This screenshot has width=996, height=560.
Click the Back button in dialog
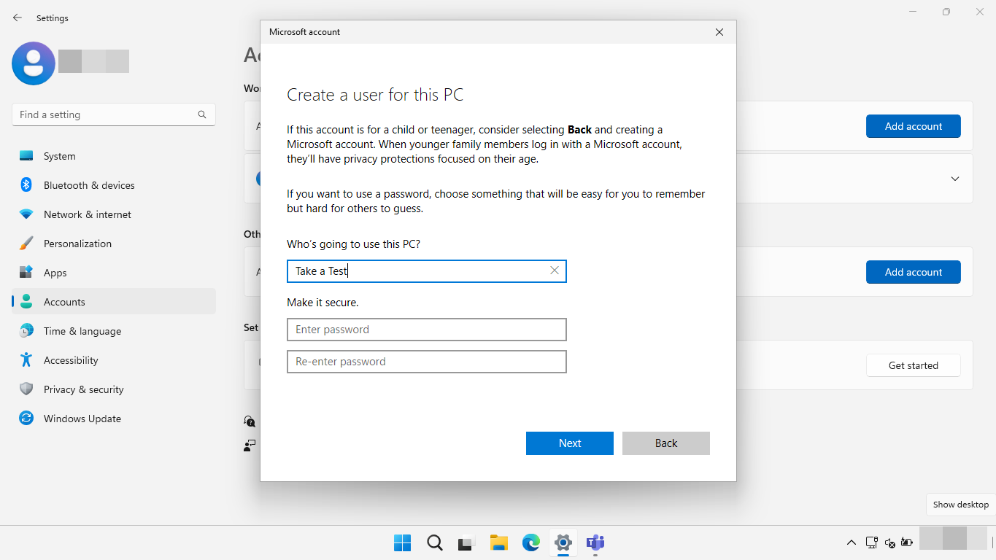(665, 443)
